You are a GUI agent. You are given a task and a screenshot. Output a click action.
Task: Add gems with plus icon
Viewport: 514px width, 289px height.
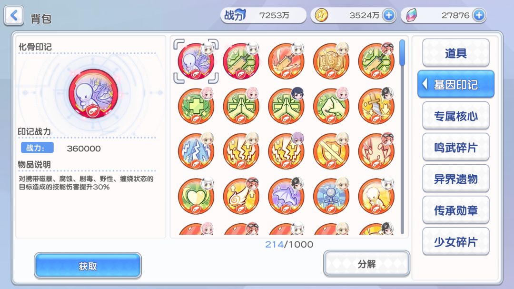tap(479, 15)
